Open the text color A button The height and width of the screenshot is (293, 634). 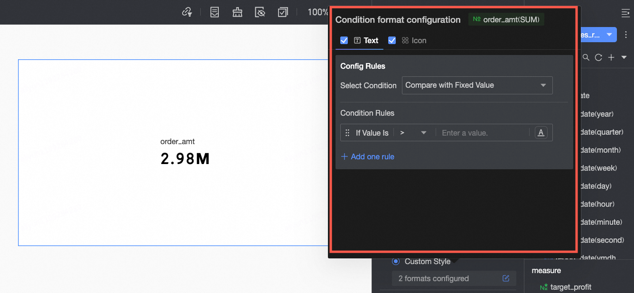[x=541, y=133]
